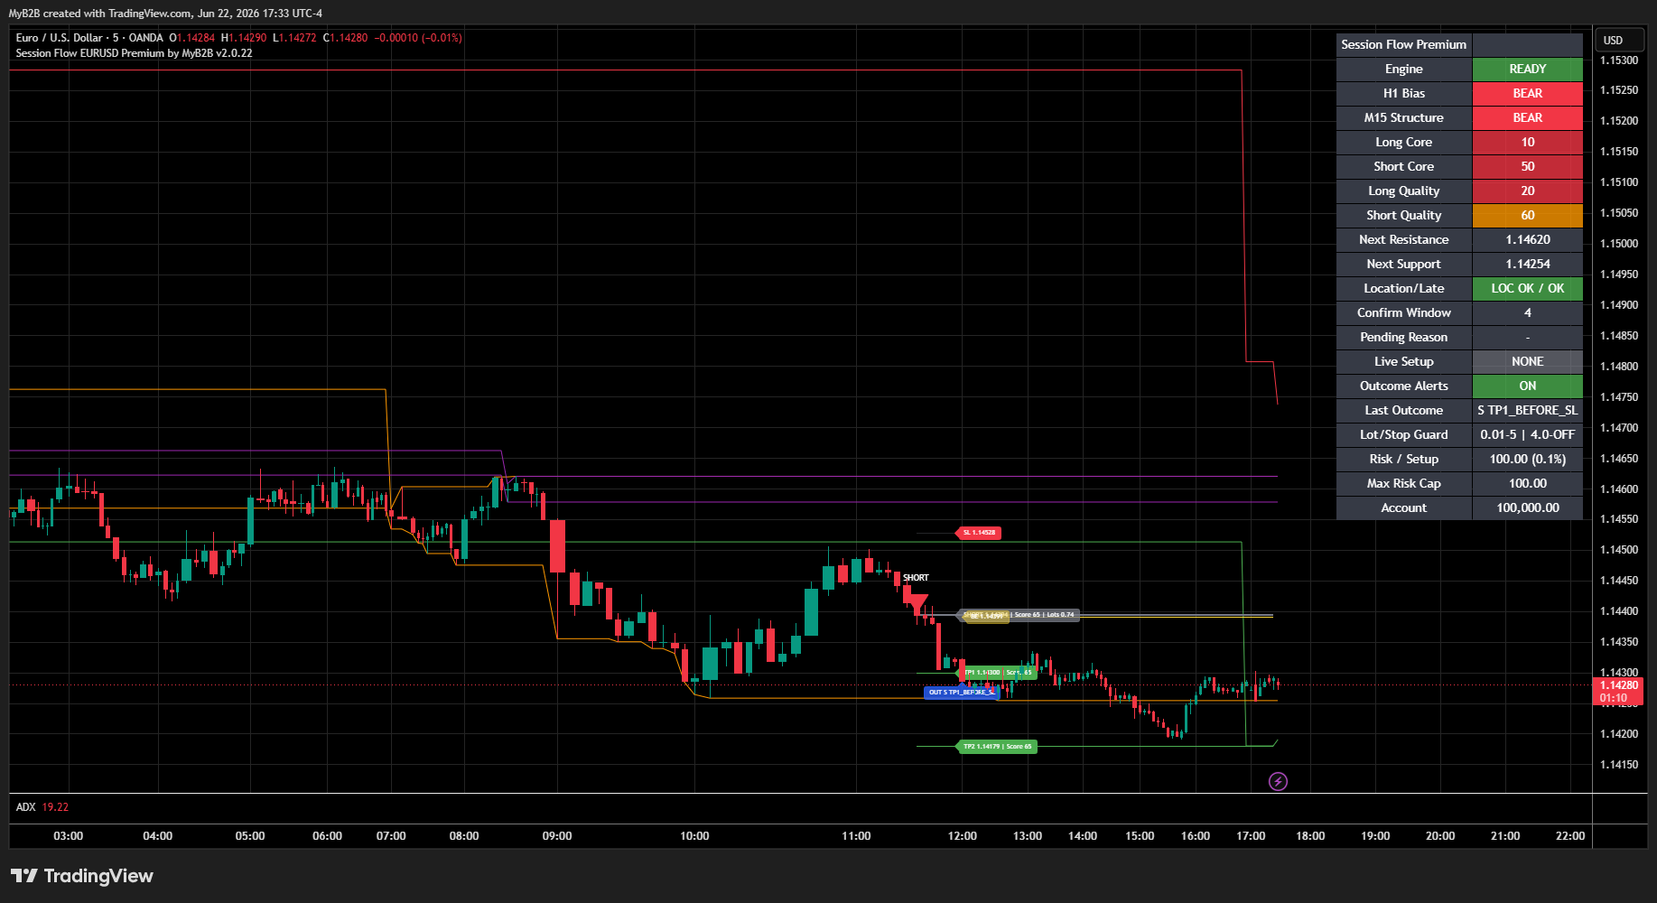
Task: Select the green TP1 1.14300 label
Action: tap(997, 673)
